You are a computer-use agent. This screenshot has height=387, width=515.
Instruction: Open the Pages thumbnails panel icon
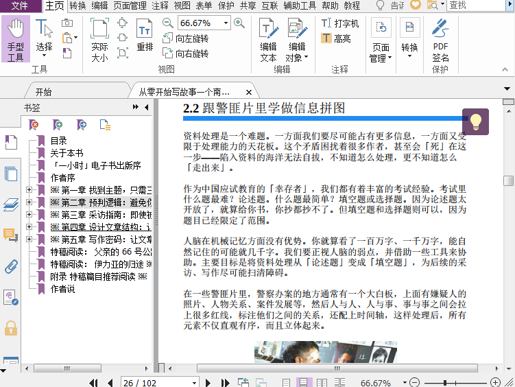click(x=11, y=174)
